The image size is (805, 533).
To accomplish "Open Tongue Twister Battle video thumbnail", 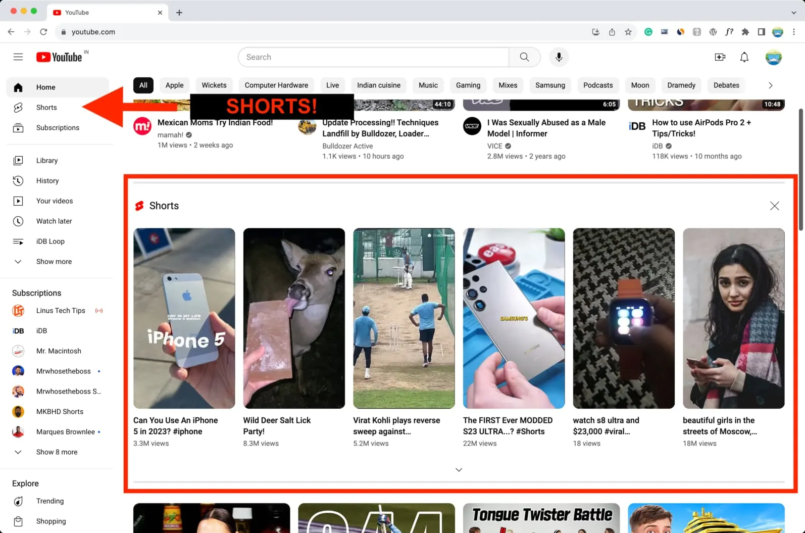I will 541,518.
